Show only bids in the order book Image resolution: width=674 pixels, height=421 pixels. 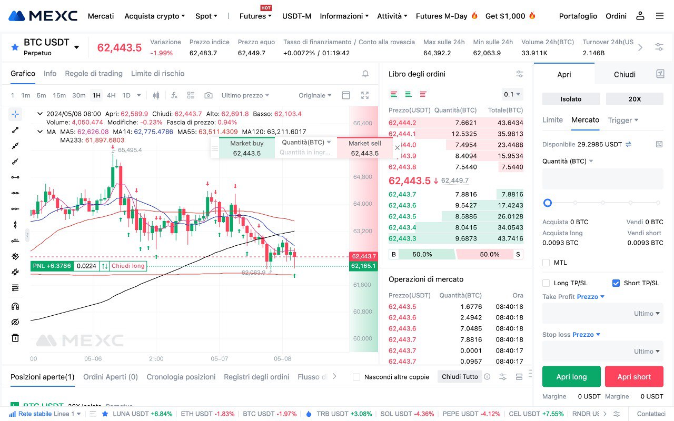pyautogui.click(x=408, y=94)
